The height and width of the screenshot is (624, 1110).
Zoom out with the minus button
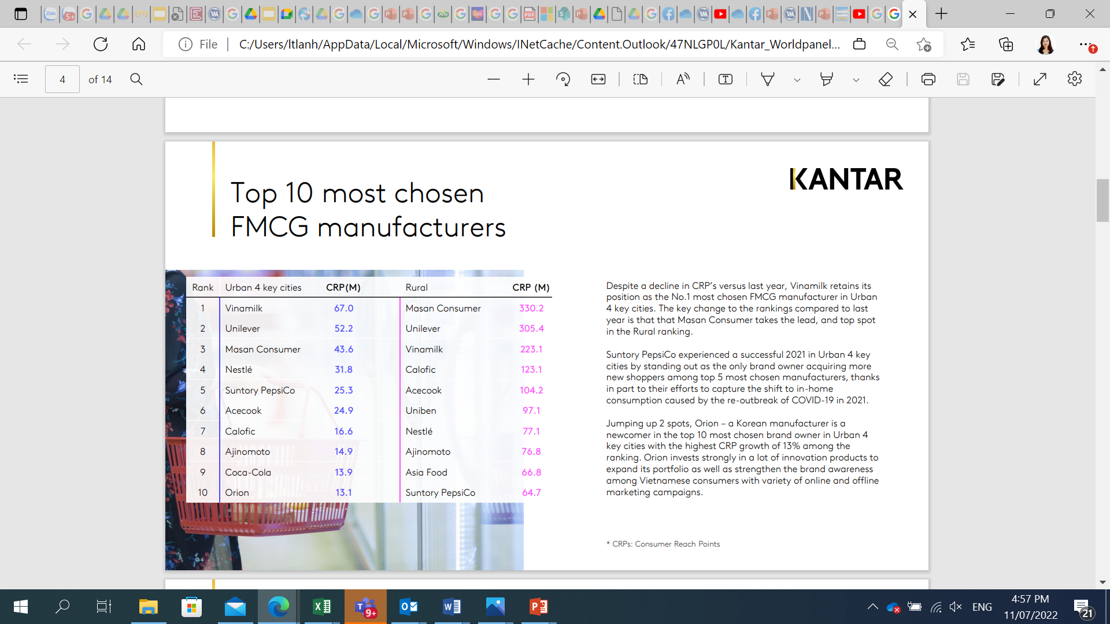click(x=493, y=79)
